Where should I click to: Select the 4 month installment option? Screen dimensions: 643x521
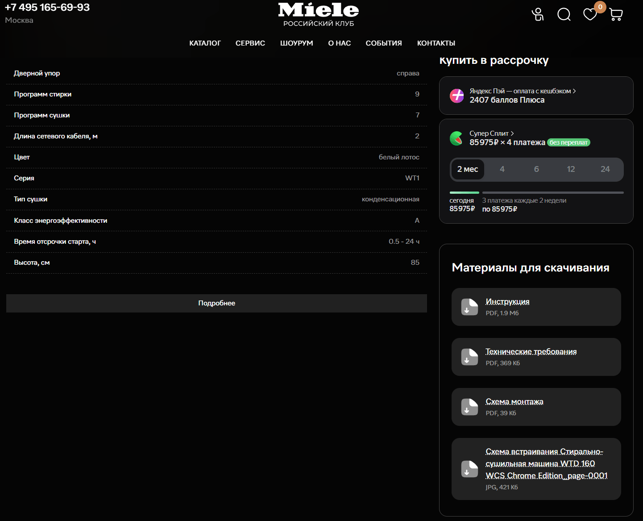502,169
